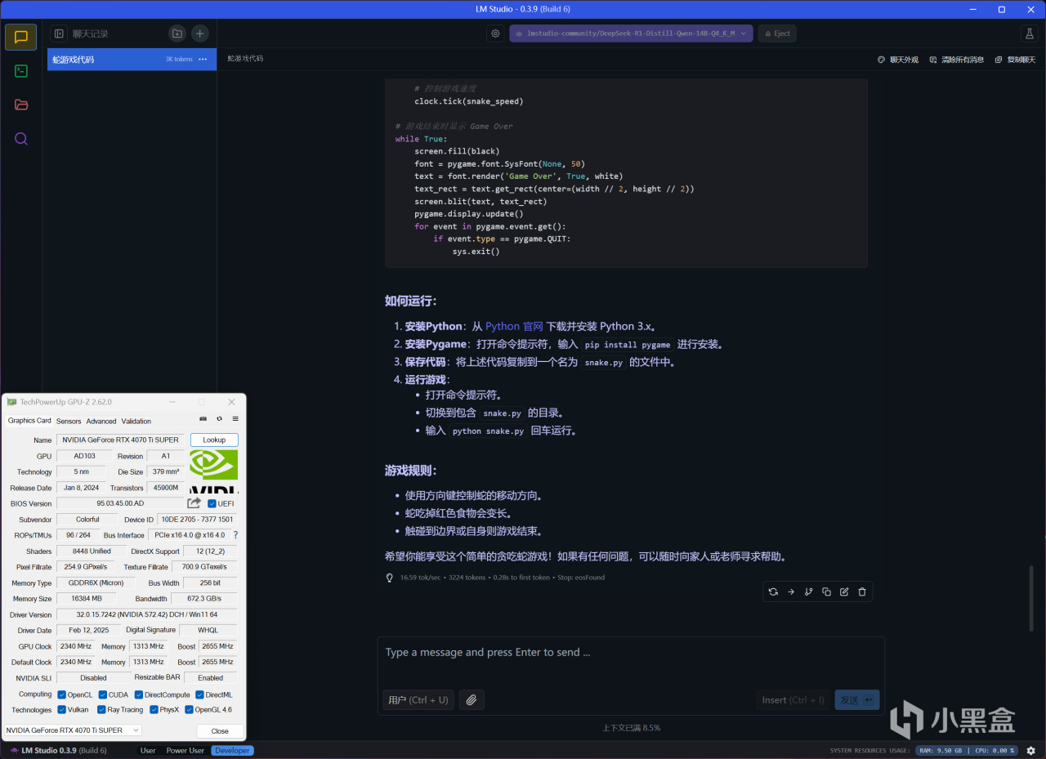Toggle the UEFI checkbox in GPU-Z
1046x759 pixels.
pos(212,503)
